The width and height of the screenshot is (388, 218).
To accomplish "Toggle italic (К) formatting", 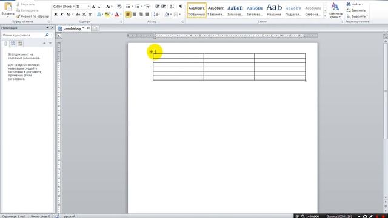I will pos(62,15).
